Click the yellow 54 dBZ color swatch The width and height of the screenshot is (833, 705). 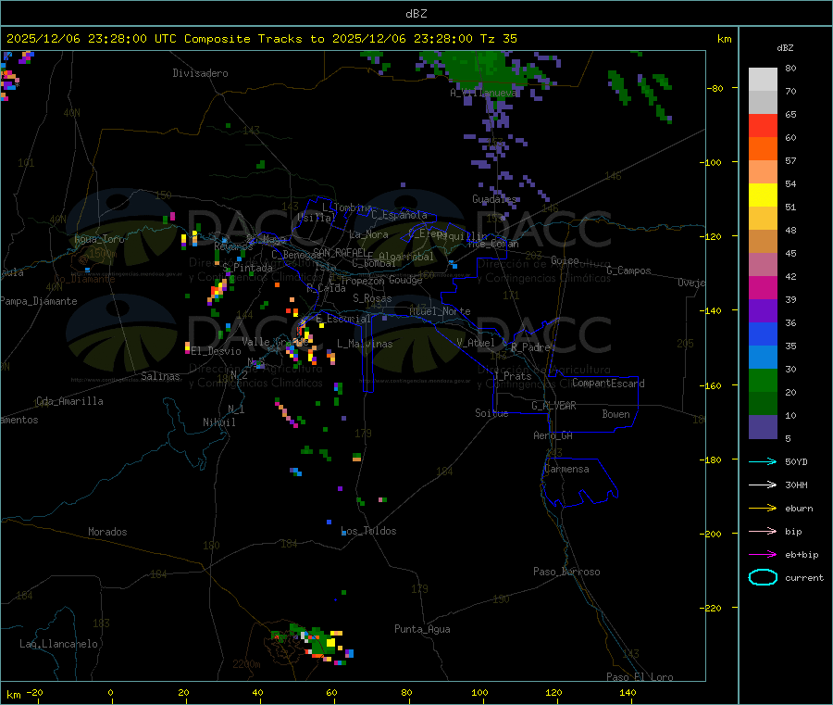click(x=763, y=195)
